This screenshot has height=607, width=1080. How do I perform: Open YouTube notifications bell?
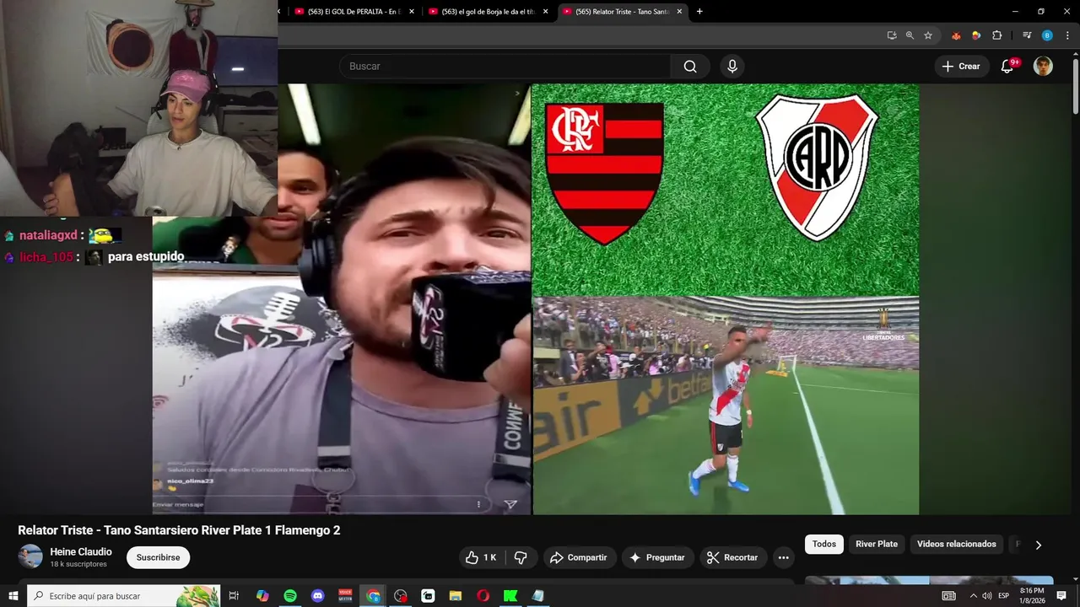[1007, 67]
